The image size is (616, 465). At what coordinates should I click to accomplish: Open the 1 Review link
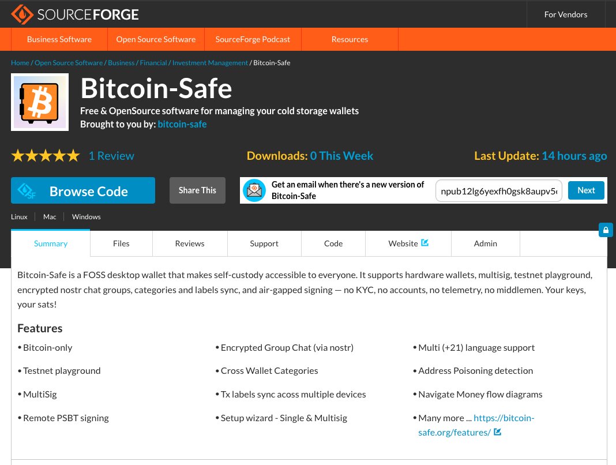[x=111, y=156]
